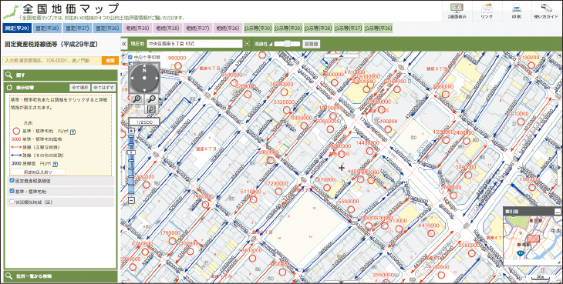The width and height of the screenshot is (563, 284).
Task: Click the crosshair icon beside 現在地 field
Action: [247, 44]
